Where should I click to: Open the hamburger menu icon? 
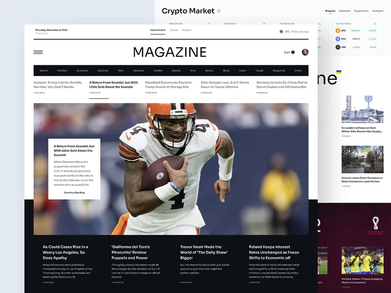click(38, 52)
